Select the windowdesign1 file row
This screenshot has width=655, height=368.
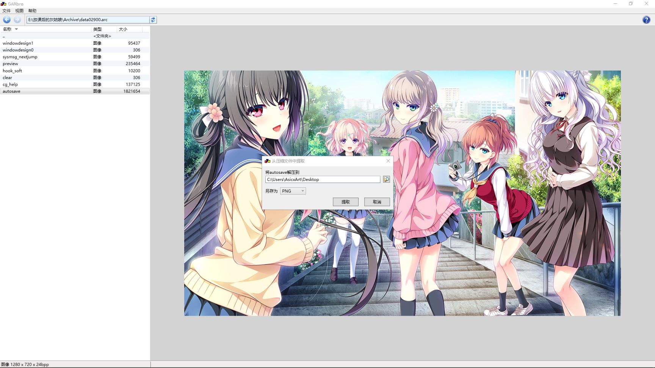pos(75,43)
